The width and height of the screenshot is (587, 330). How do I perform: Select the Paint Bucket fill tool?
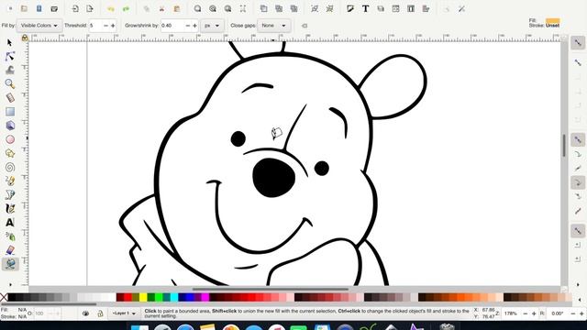[10, 264]
